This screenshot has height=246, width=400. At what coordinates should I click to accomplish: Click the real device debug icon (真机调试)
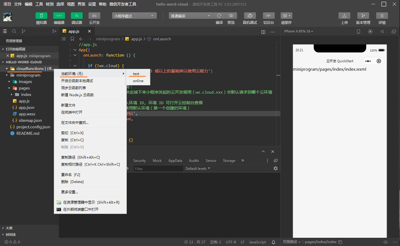[x=250, y=16]
